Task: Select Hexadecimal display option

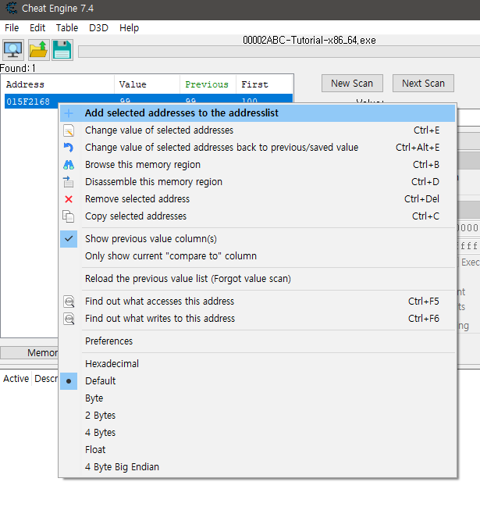Action: (112, 364)
